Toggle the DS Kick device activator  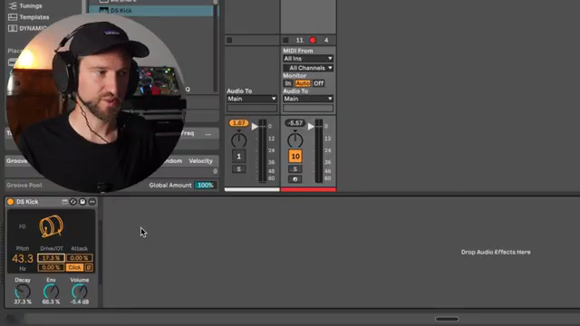pos(10,202)
